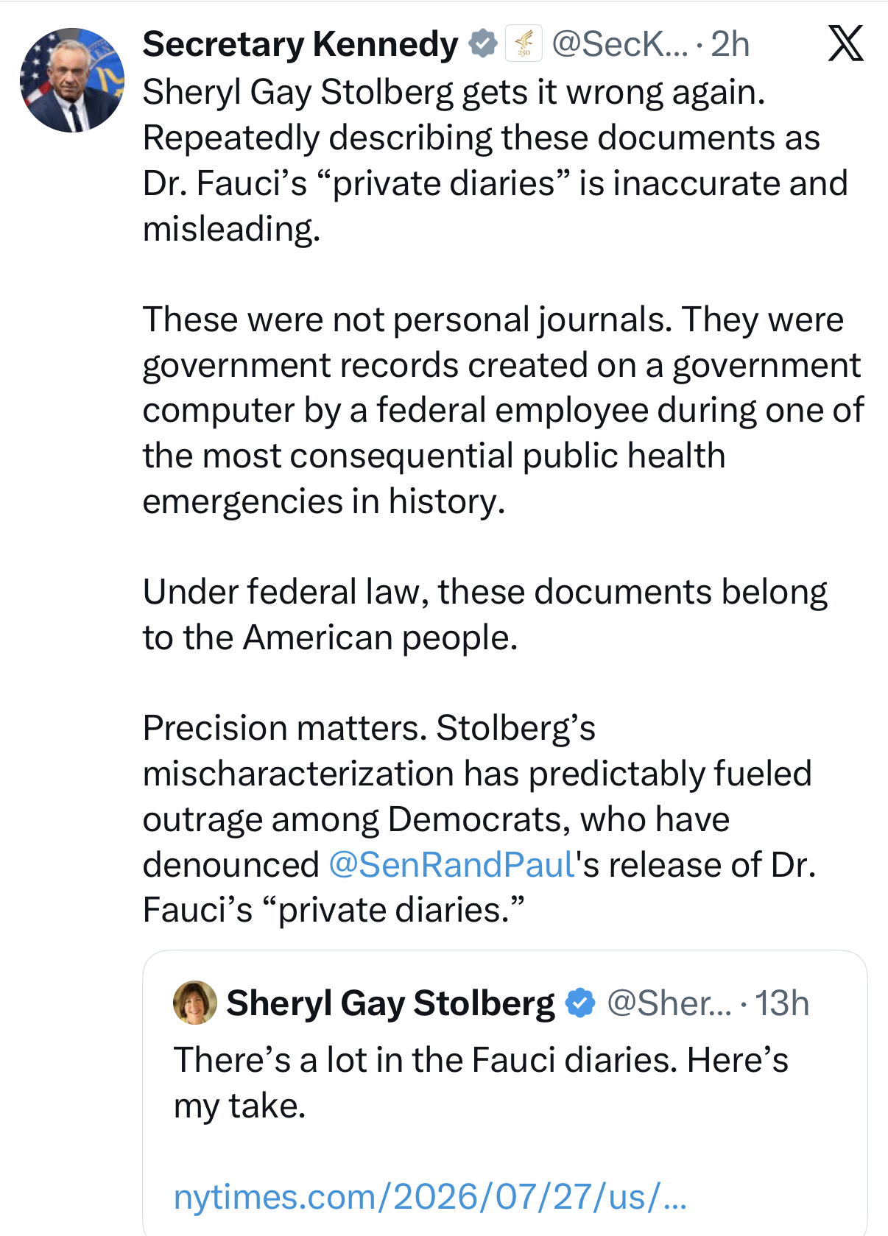Click Secretary Kennedy's blue verified badge
The width and height of the screenshot is (888, 1236).
483,44
